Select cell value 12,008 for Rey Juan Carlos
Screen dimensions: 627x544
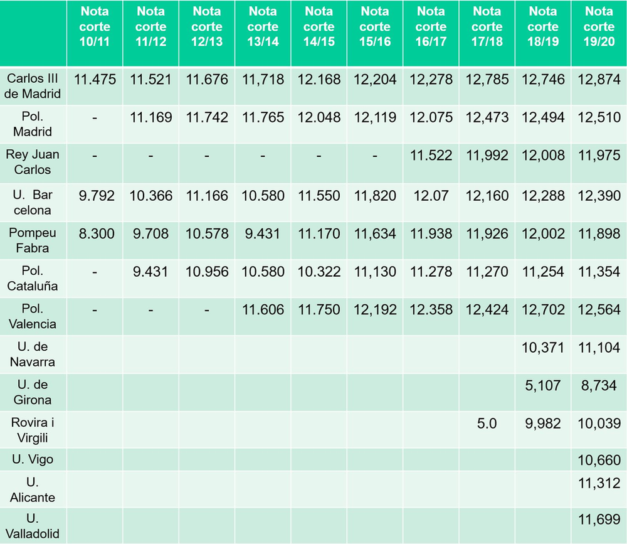tap(542, 156)
